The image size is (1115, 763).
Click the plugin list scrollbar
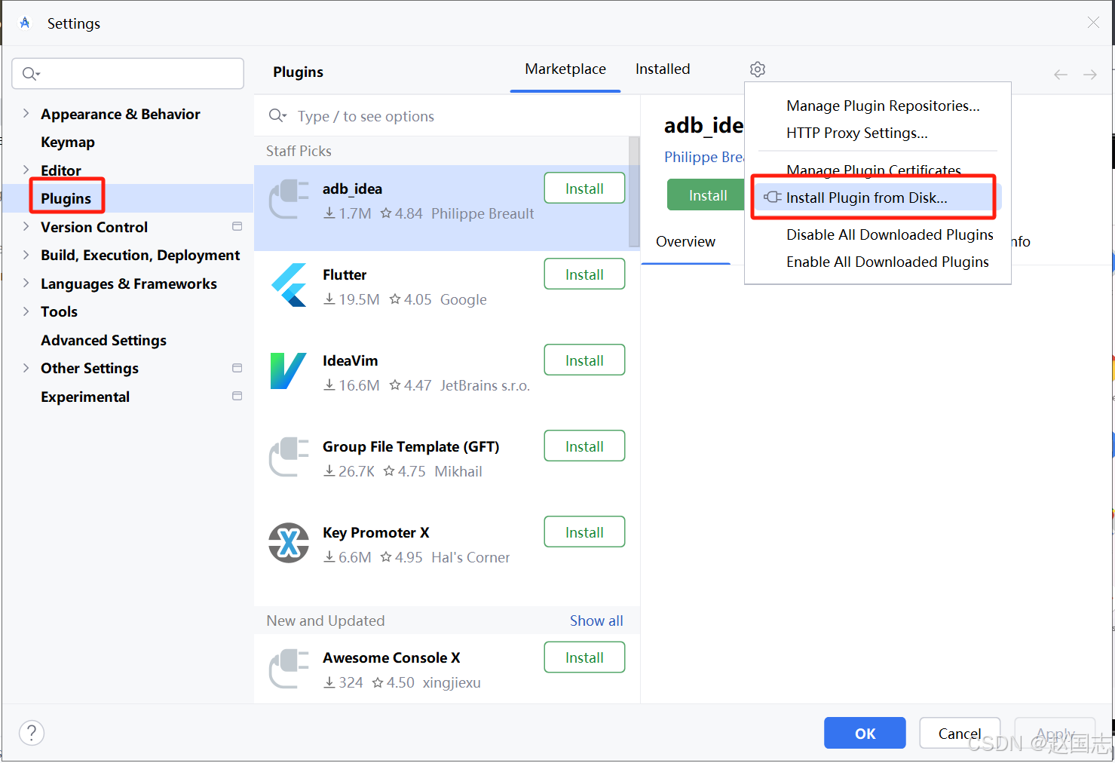[634, 192]
